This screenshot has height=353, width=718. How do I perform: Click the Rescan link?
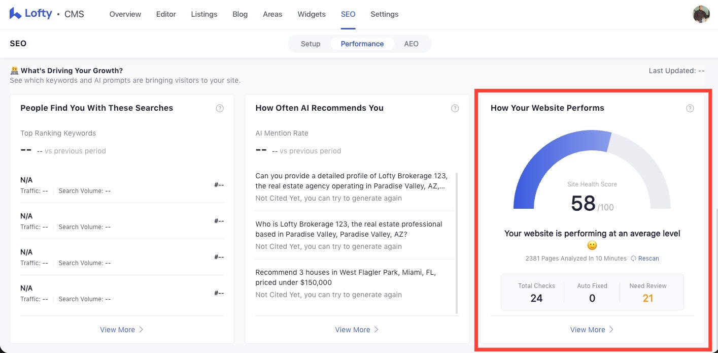click(x=648, y=259)
